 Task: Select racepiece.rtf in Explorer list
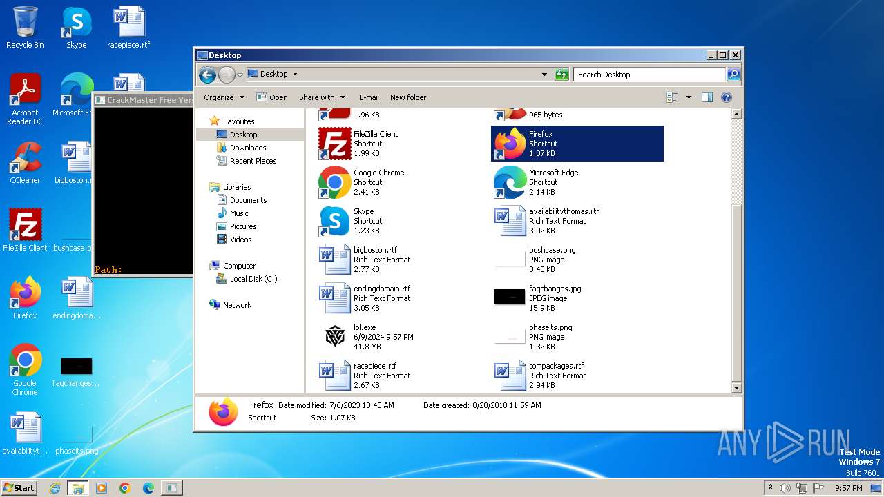pos(403,376)
